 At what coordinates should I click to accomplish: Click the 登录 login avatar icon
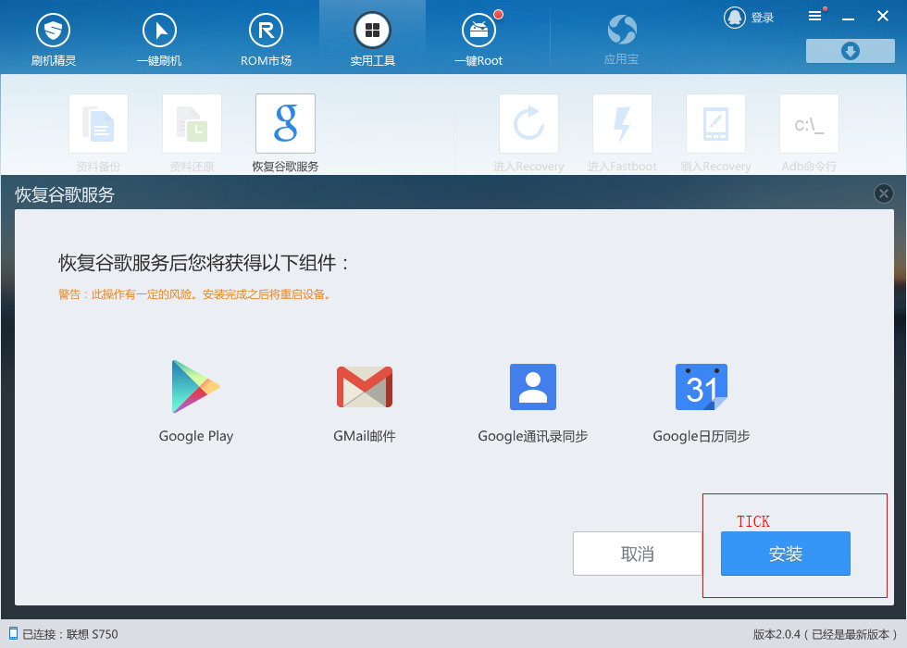coord(735,18)
